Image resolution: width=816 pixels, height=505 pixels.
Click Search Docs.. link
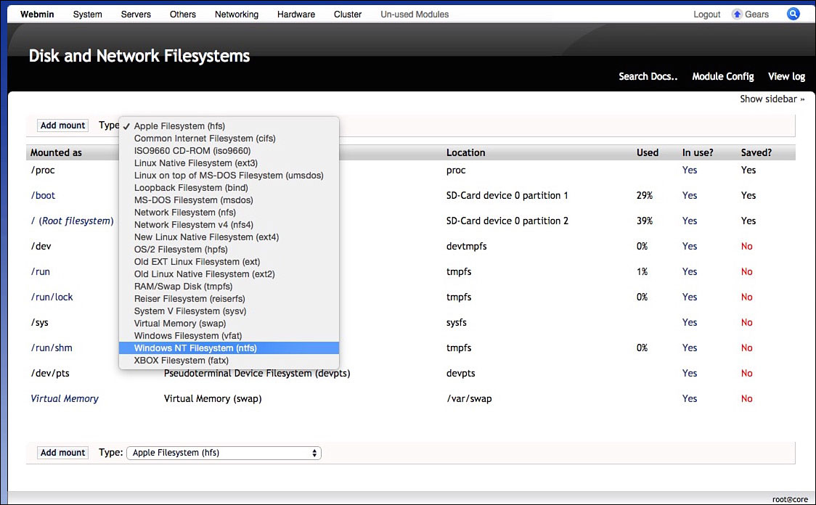click(x=648, y=76)
